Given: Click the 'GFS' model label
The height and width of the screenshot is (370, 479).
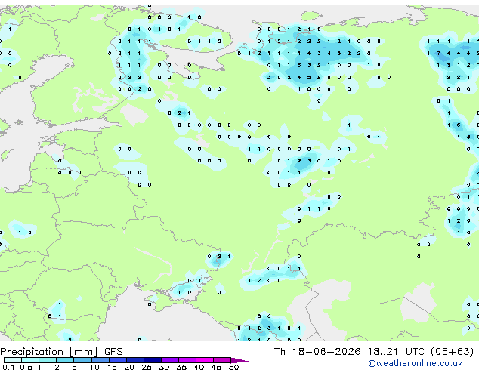Looking at the screenshot, I should click(113, 352).
